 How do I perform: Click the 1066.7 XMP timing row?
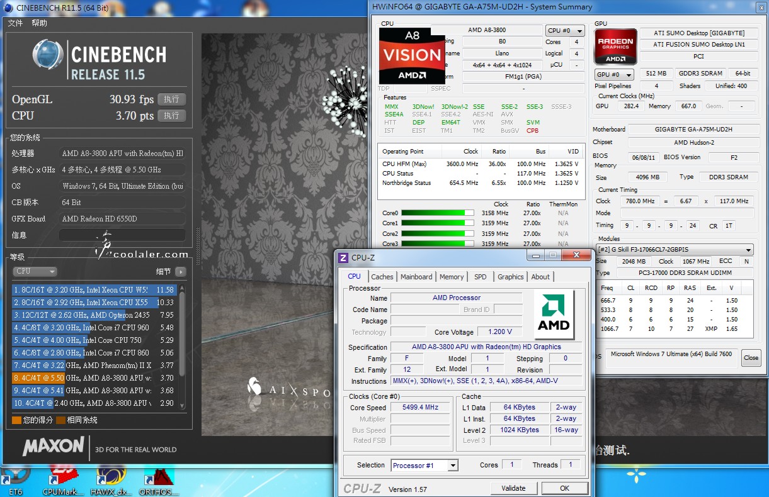(x=675, y=329)
